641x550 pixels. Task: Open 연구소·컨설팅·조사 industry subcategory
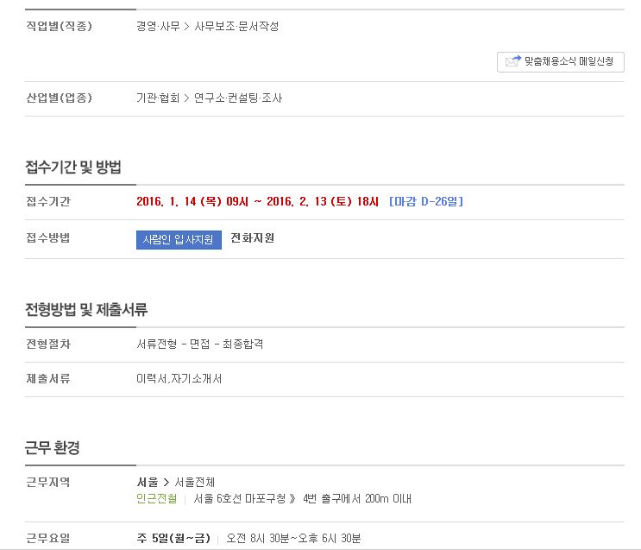tap(238, 98)
